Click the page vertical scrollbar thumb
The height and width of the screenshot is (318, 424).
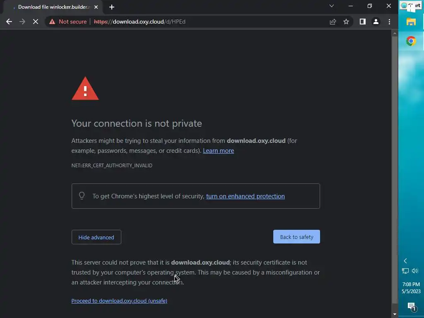coord(395,170)
